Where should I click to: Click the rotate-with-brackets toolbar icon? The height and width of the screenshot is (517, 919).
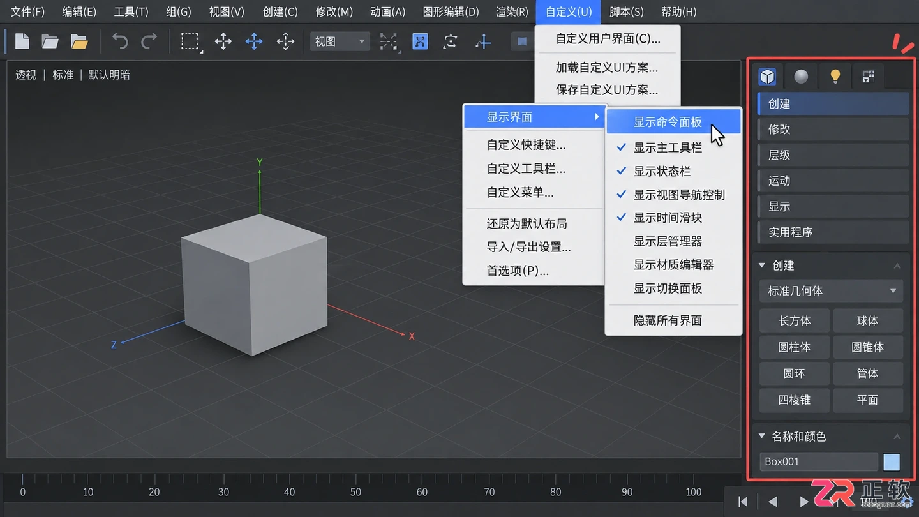(451, 42)
